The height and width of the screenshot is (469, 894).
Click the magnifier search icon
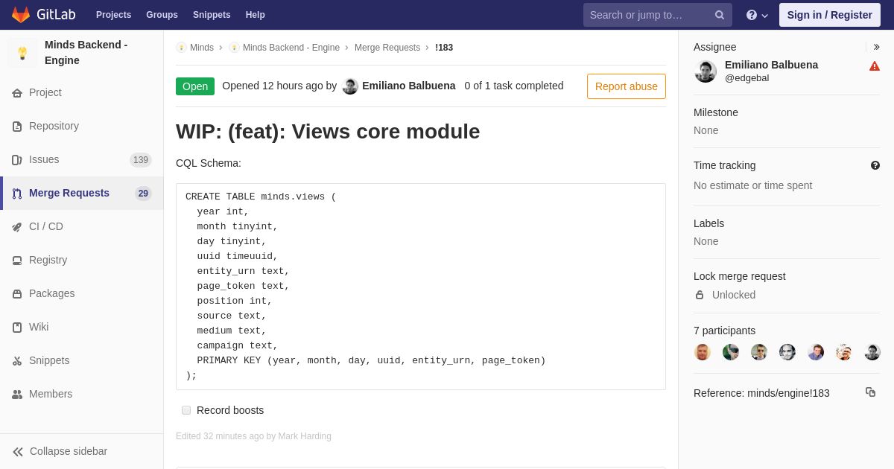(720, 15)
